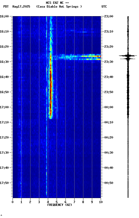Select the '23:10' UTC axis label
Image resolution: width=139 pixels, height=218 pixels.
(x=109, y=32)
